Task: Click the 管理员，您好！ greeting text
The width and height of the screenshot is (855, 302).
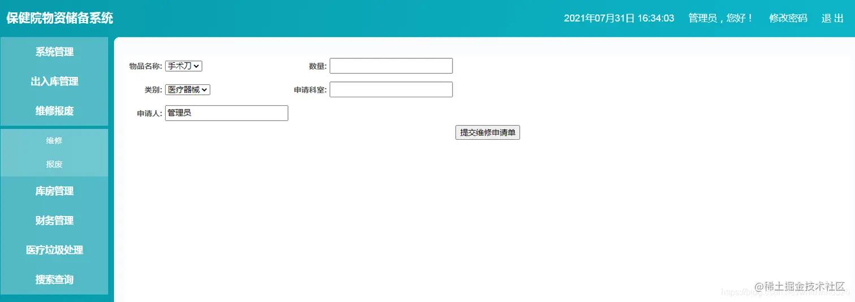Action: (722, 18)
